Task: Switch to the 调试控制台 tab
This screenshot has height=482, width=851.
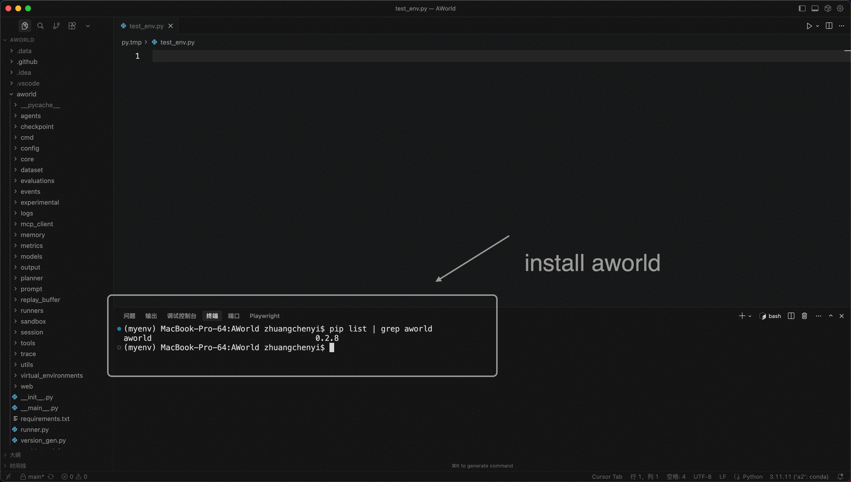Action: coord(181,316)
